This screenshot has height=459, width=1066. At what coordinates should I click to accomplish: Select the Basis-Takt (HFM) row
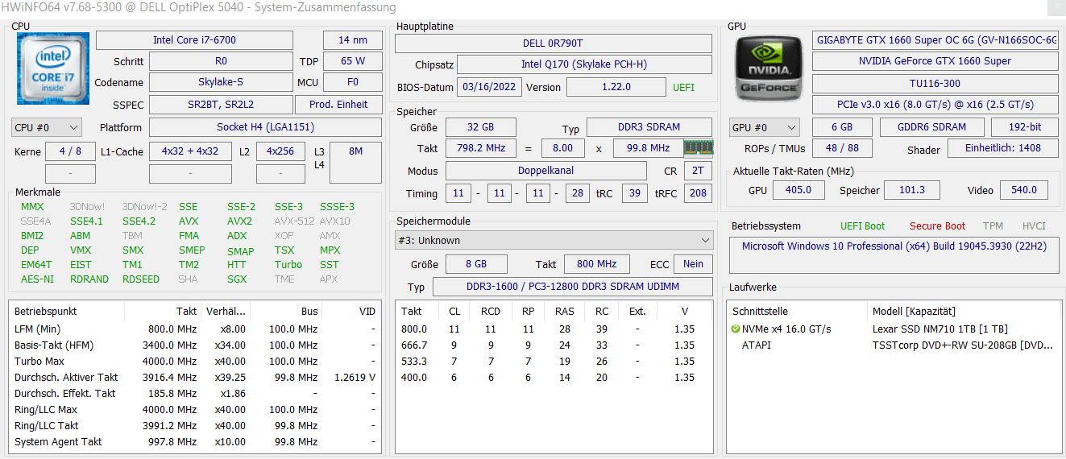(x=194, y=345)
